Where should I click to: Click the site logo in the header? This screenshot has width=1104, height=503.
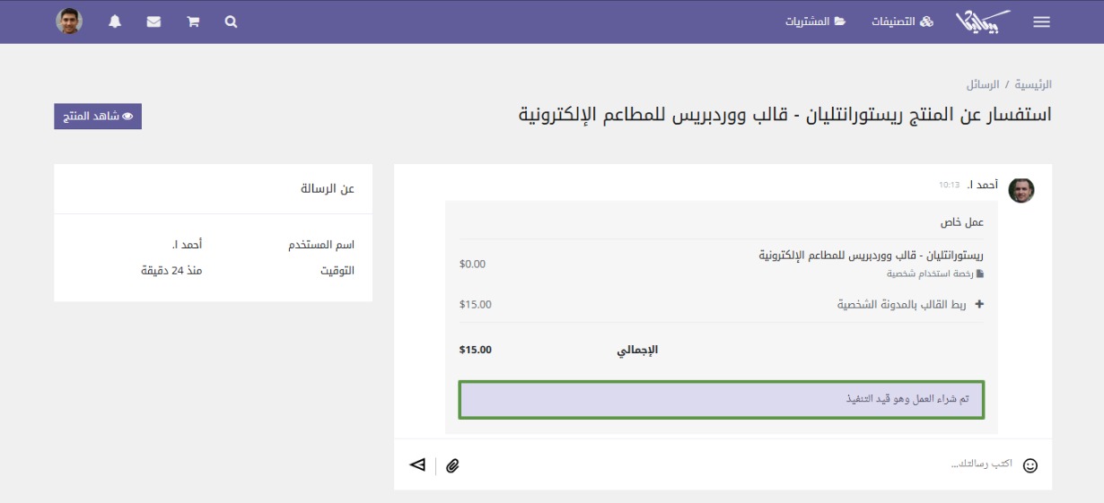[x=983, y=22]
